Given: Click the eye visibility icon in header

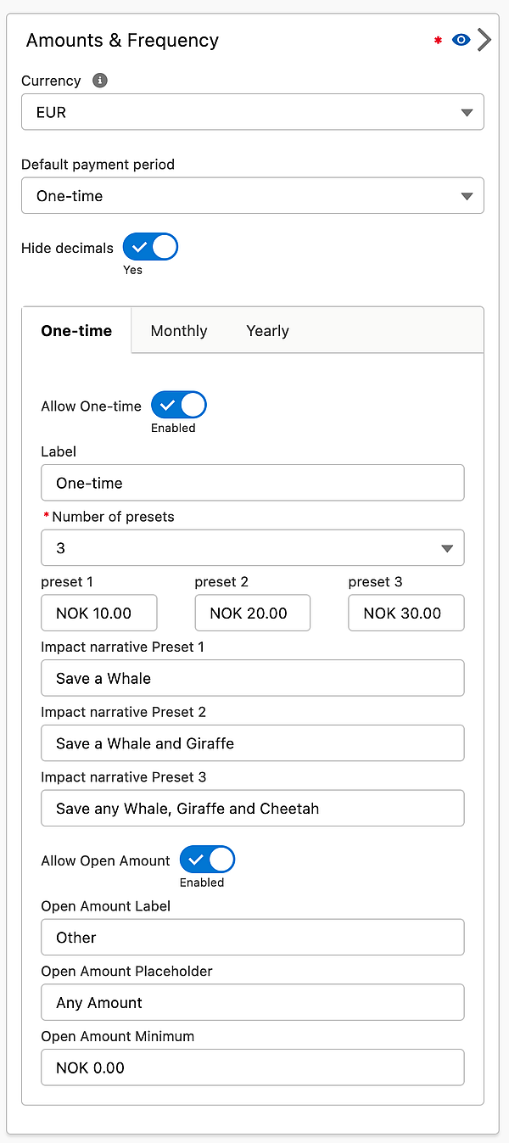Looking at the screenshot, I should click(x=461, y=39).
